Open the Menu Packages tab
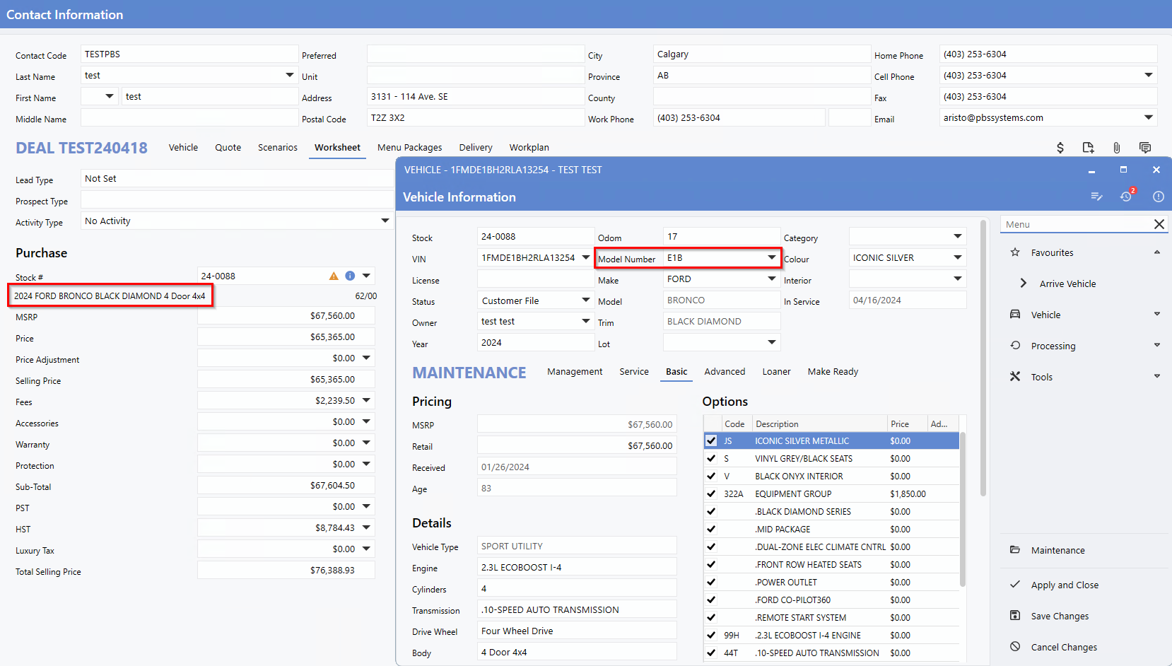The height and width of the screenshot is (666, 1172). tap(409, 147)
